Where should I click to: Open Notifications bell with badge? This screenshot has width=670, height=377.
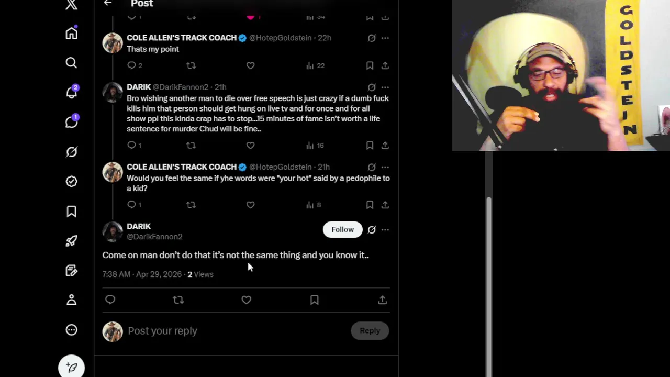pos(71,92)
